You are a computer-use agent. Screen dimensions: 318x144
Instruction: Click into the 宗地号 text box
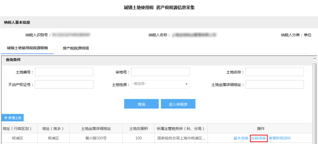click(x=160, y=72)
